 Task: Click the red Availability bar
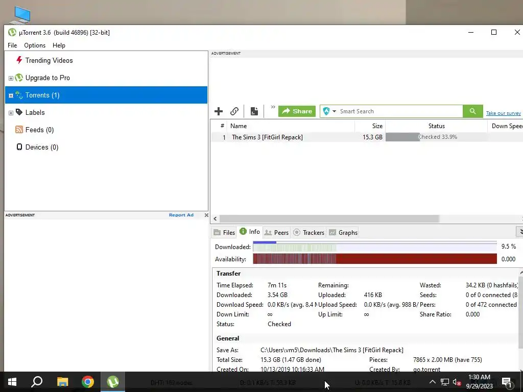[374, 259]
